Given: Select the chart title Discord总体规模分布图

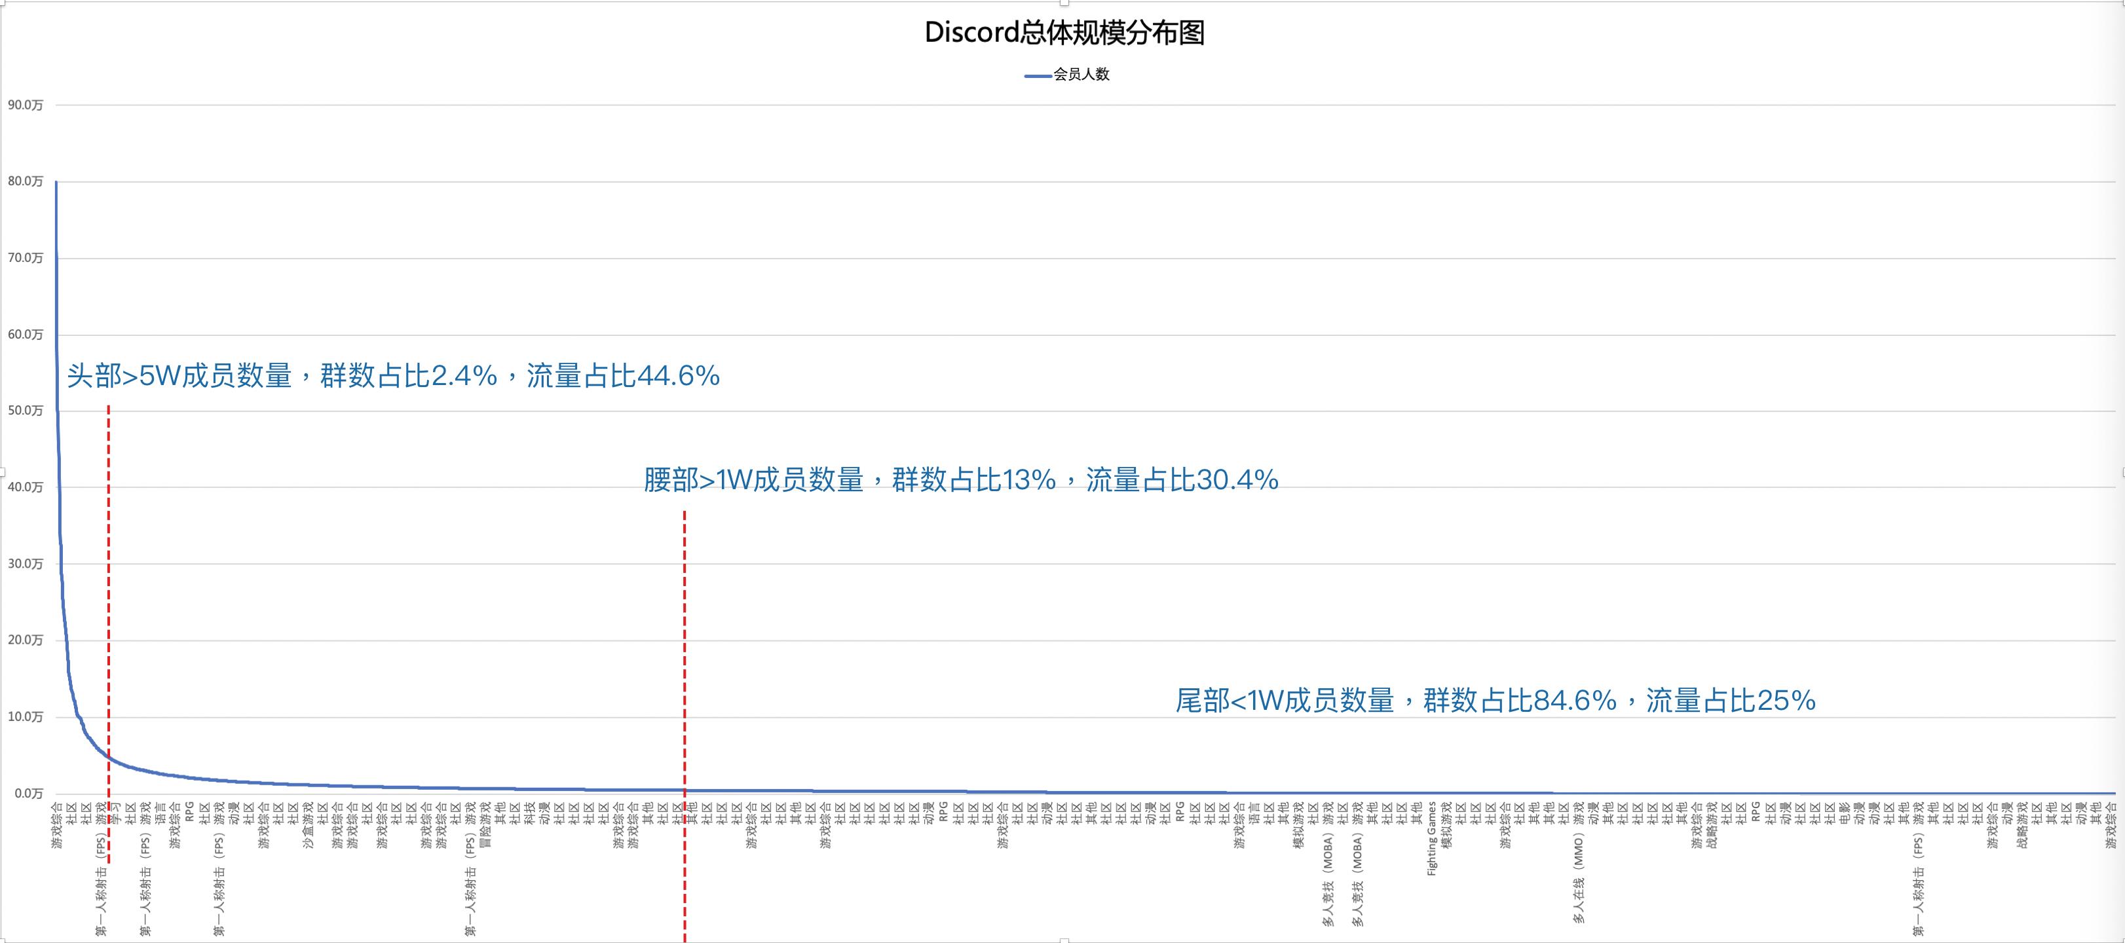Looking at the screenshot, I should pyautogui.click(x=1064, y=32).
